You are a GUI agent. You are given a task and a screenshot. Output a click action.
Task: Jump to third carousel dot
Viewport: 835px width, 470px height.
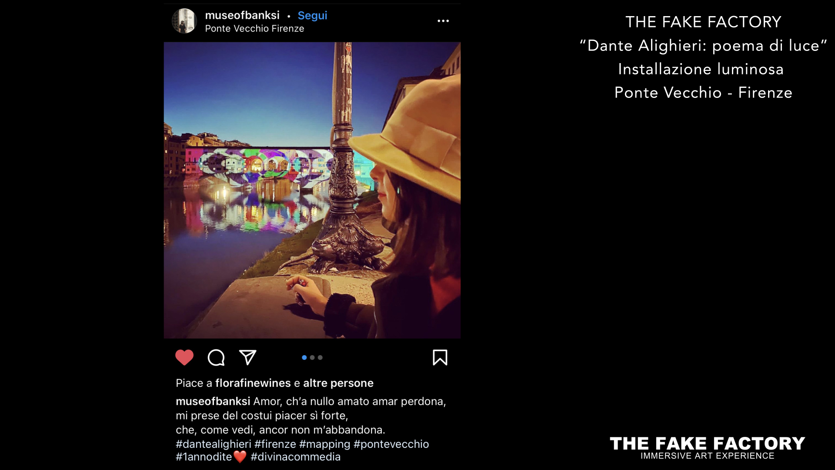pyautogui.click(x=320, y=358)
